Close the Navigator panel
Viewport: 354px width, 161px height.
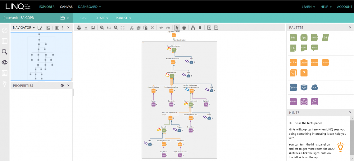coord(68,28)
